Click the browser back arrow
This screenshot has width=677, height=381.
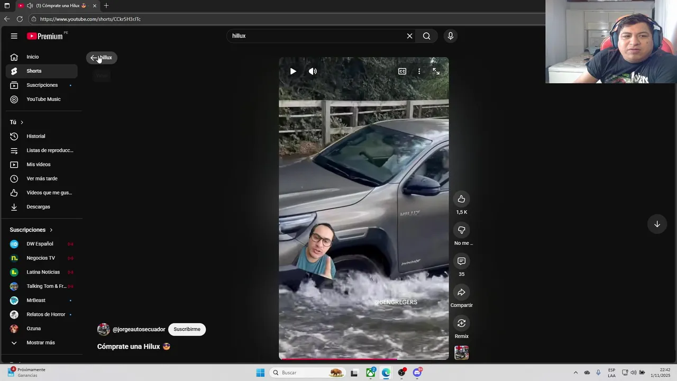pos(7,19)
